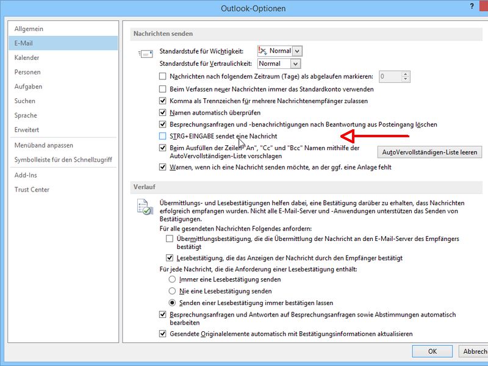The image size is (488, 366).
Task: Uncheck the missing attachment warning option
Action: click(x=162, y=167)
